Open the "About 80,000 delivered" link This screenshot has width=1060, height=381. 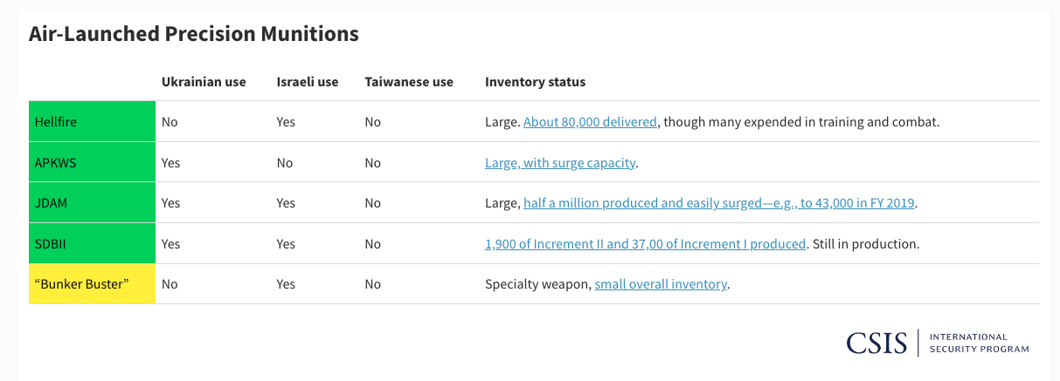click(590, 122)
